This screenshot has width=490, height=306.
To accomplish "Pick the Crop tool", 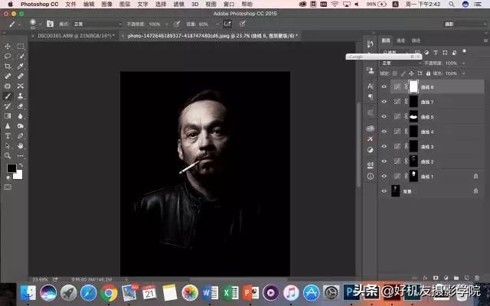I will coord(8,67).
